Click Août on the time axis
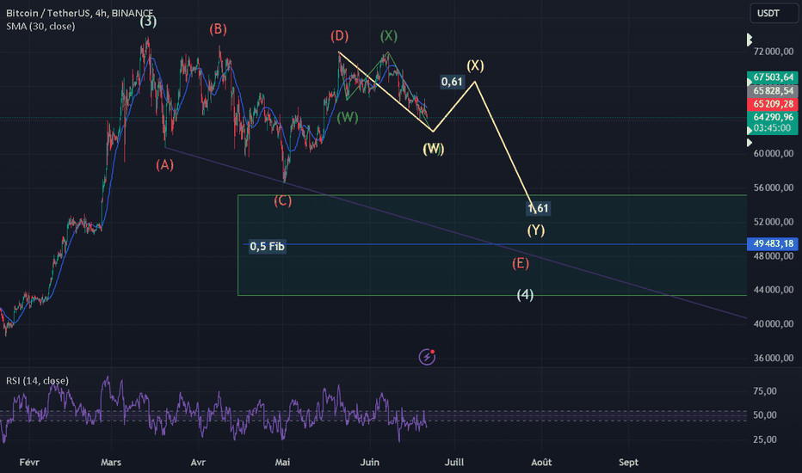This screenshot has height=473, width=802. [x=541, y=463]
